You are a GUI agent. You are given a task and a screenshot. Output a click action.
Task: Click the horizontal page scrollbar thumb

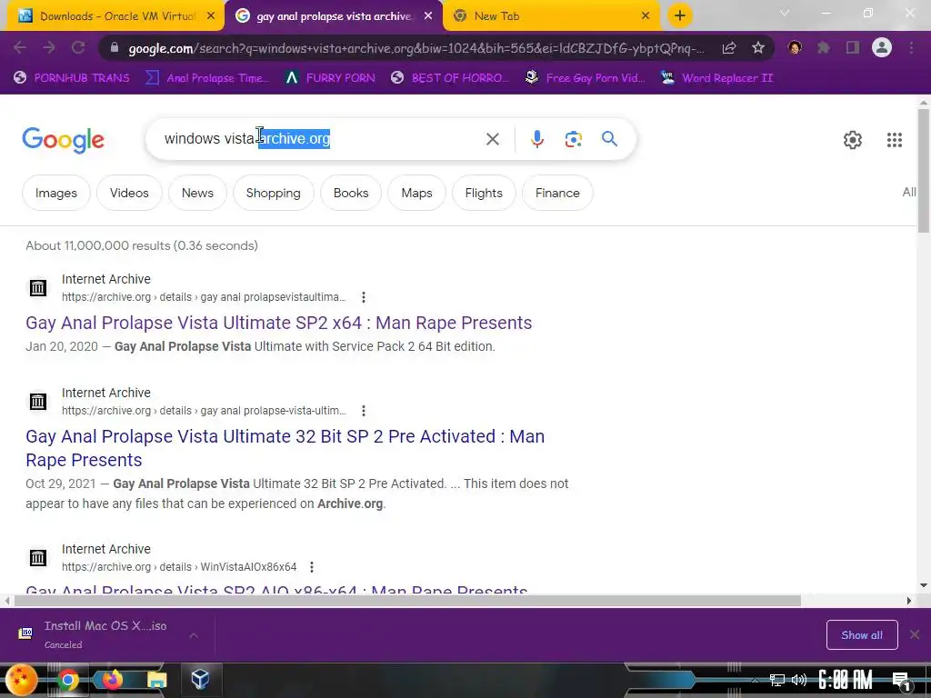click(x=407, y=601)
